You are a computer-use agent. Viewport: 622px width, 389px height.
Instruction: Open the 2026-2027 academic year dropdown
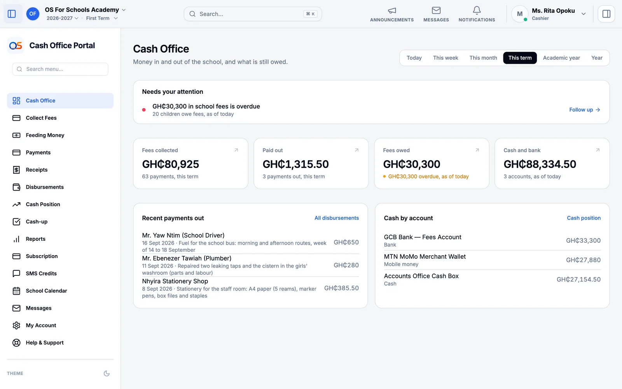point(62,18)
